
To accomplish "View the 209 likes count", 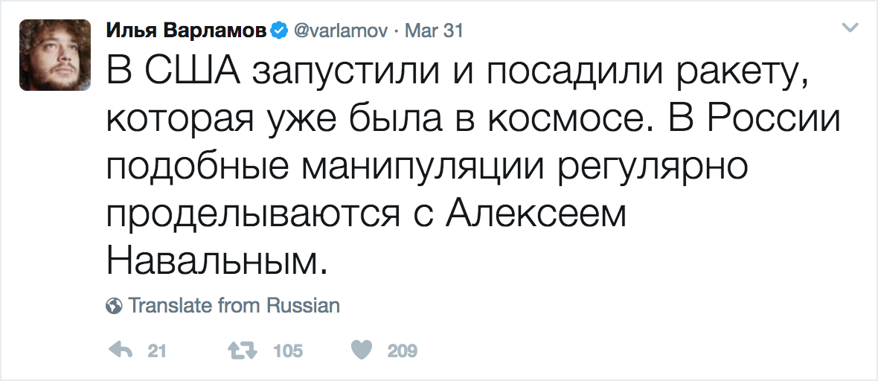I will [x=403, y=351].
